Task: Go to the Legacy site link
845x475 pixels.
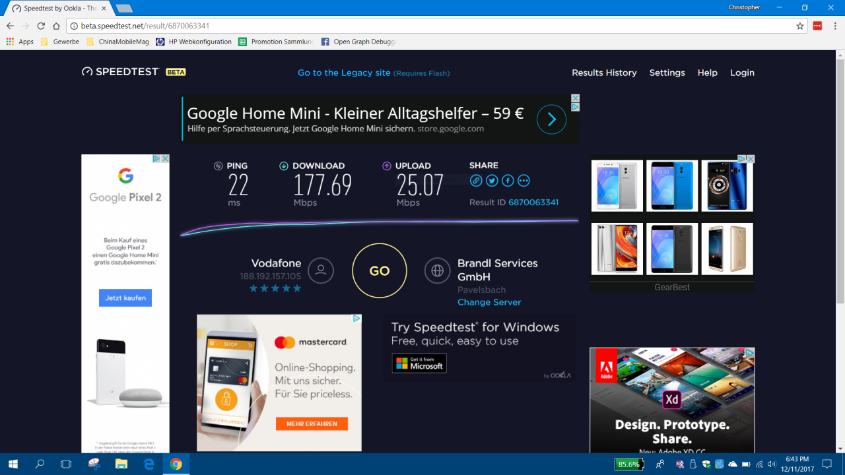Action: click(344, 73)
